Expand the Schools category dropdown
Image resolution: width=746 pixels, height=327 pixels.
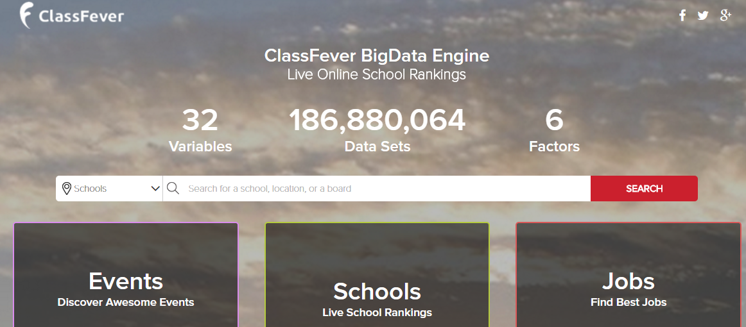pos(109,189)
